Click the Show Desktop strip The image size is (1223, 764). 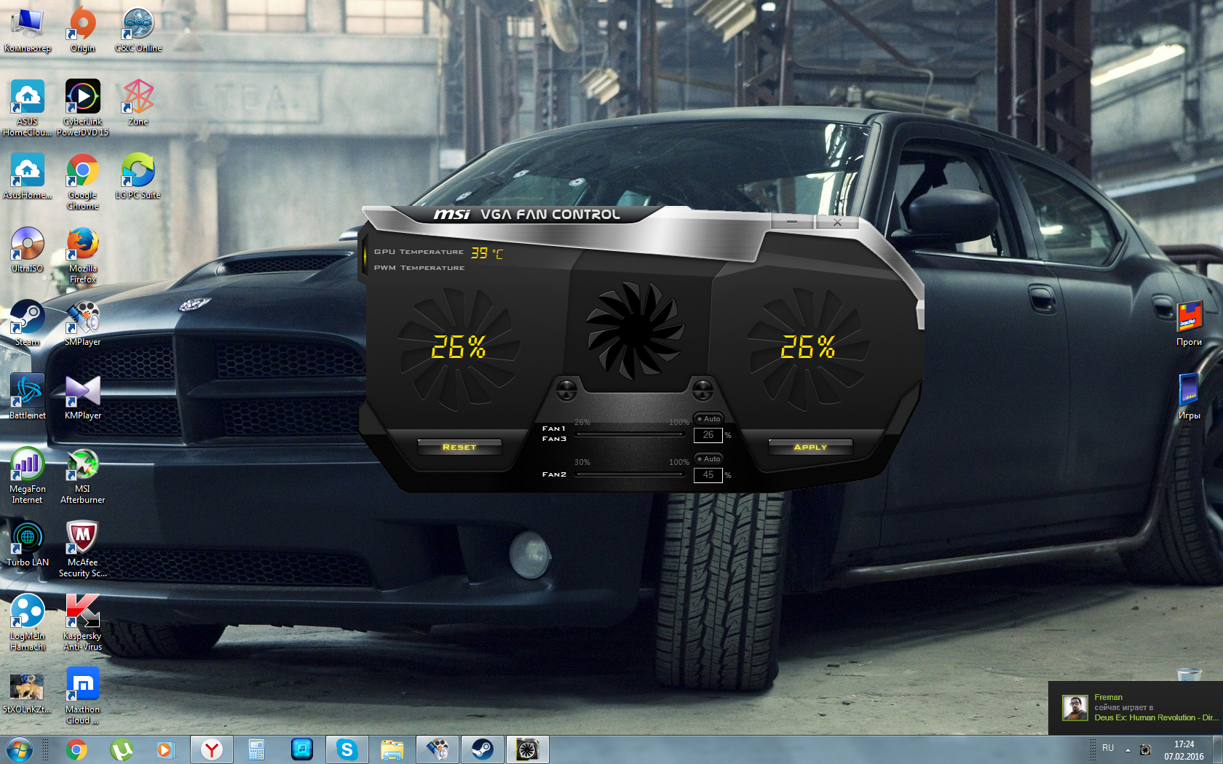1217,749
